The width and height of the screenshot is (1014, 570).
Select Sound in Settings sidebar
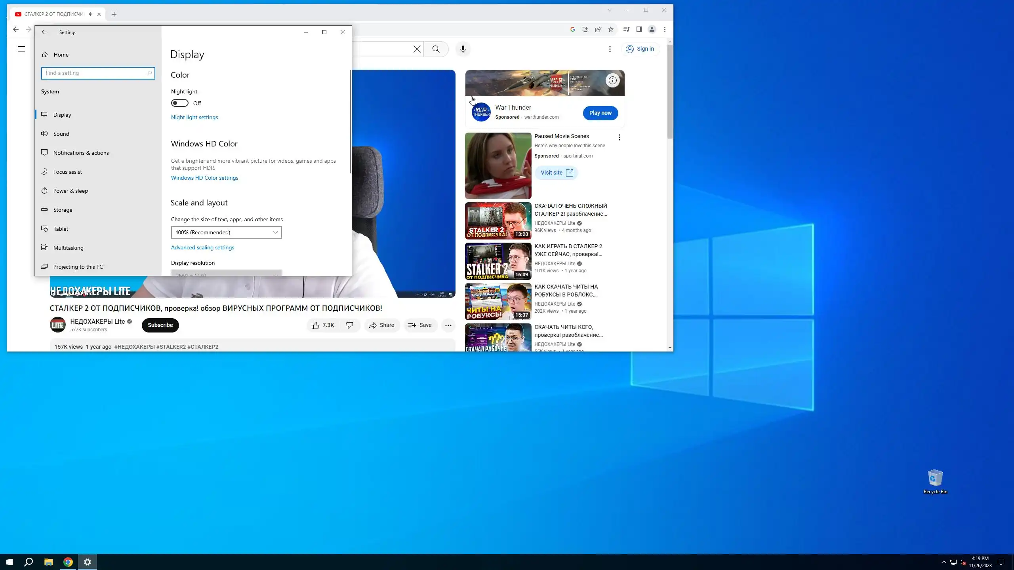click(x=61, y=134)
